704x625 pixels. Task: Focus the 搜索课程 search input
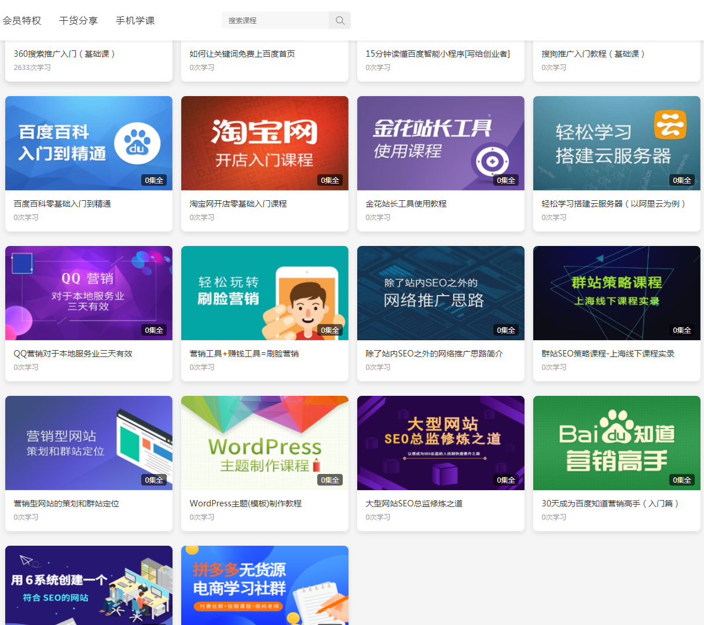(x=276, y=20)
